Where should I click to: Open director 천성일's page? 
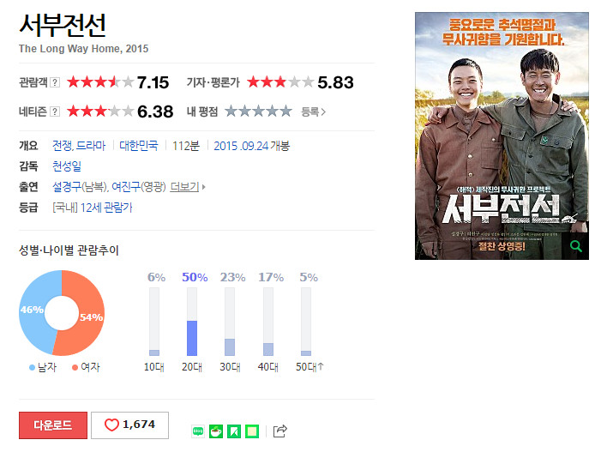coord(67,166)
